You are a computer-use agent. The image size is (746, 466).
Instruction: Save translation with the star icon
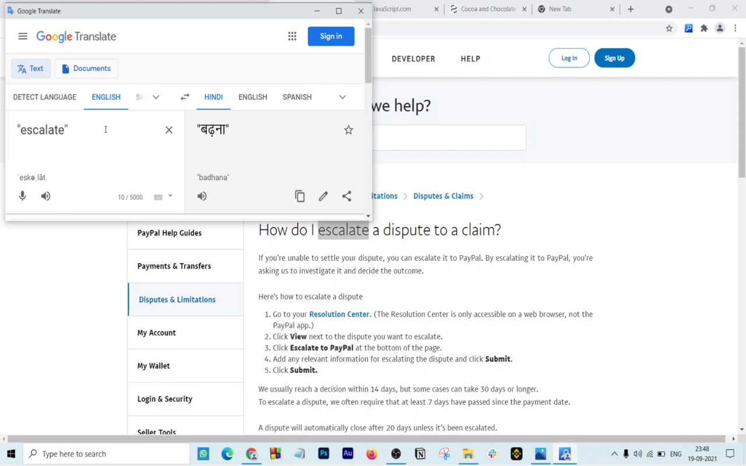point(349,130)
